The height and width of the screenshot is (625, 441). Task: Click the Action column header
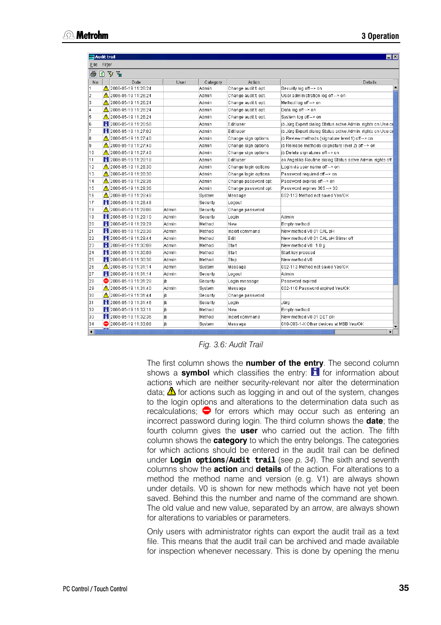(254, 82)
